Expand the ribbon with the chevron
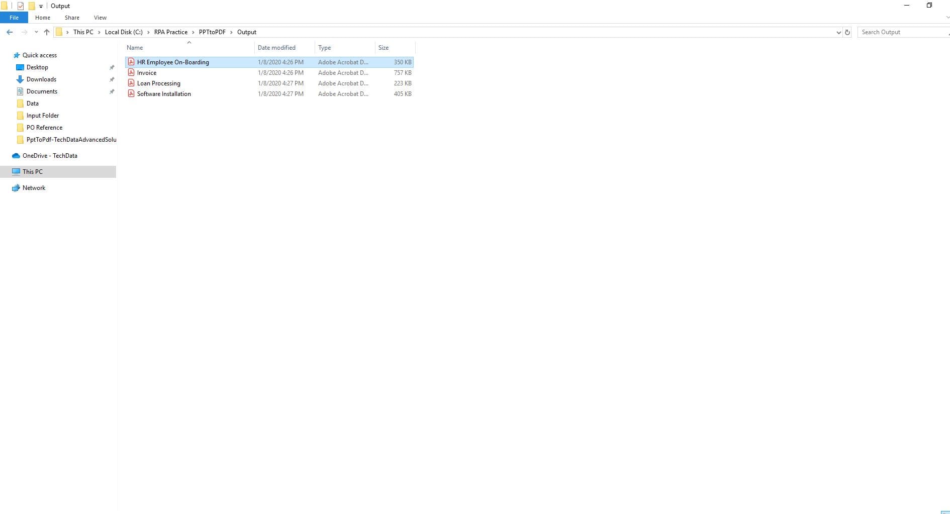 tap(947, 18)
